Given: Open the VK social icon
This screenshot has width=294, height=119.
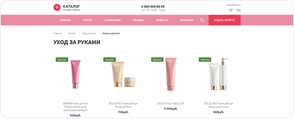Looking at the screenshot, I should [238, 10].
